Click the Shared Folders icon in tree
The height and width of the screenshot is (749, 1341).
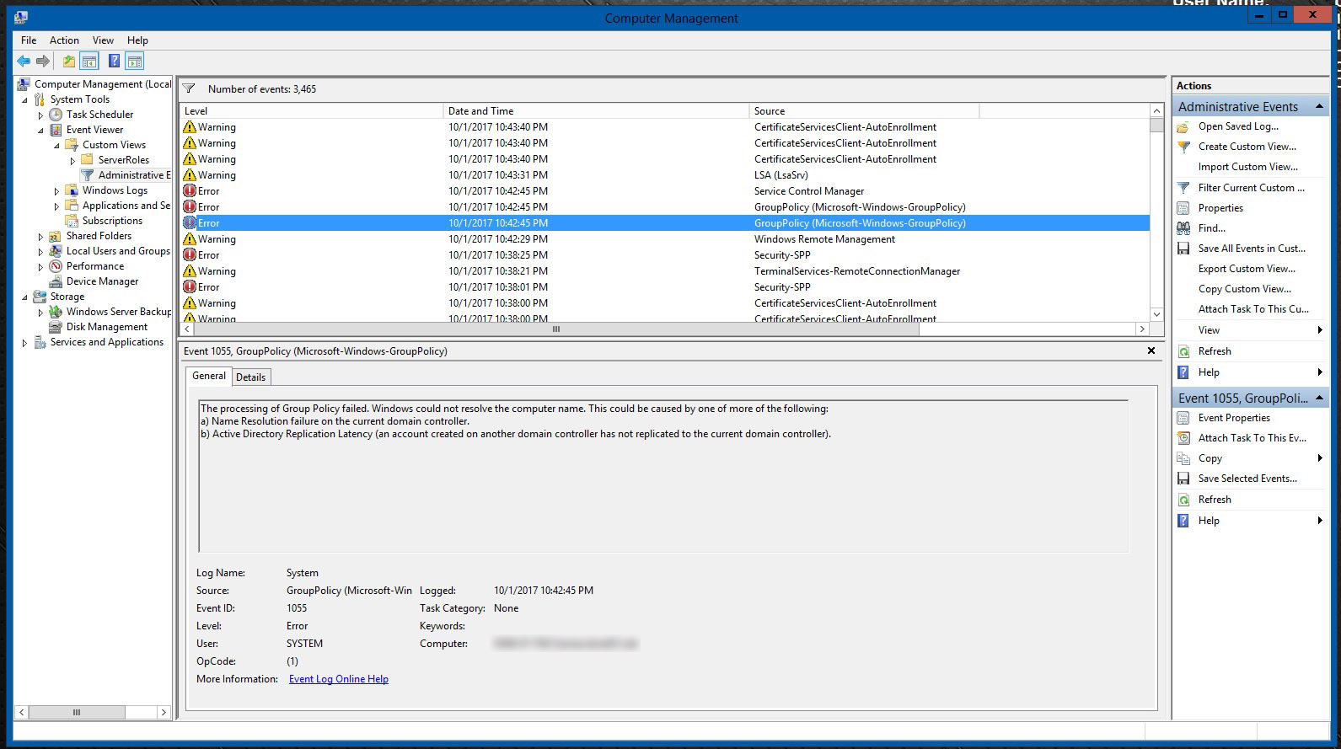[56, 236]
